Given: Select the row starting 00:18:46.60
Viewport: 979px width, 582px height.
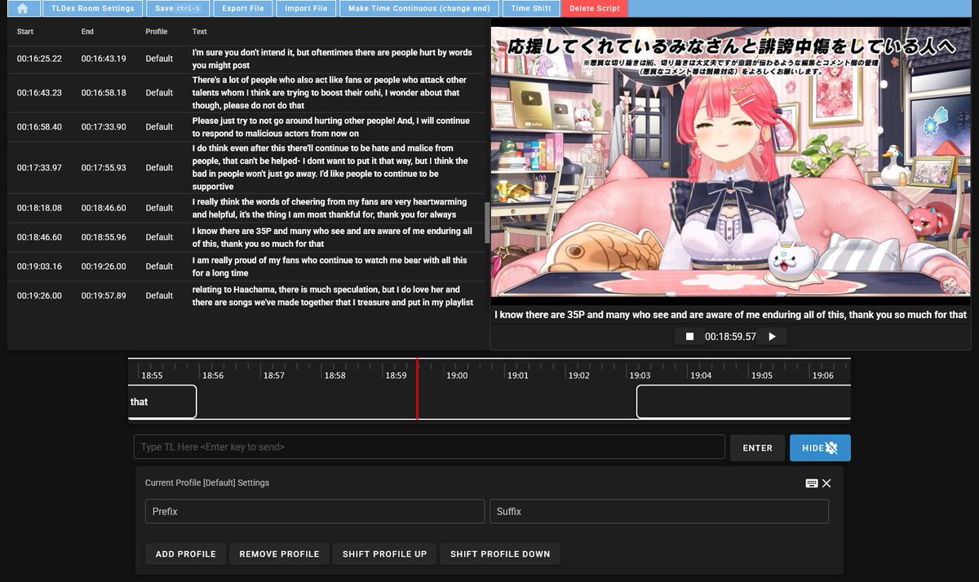Looking at the screenshot, I should point(246,237).
